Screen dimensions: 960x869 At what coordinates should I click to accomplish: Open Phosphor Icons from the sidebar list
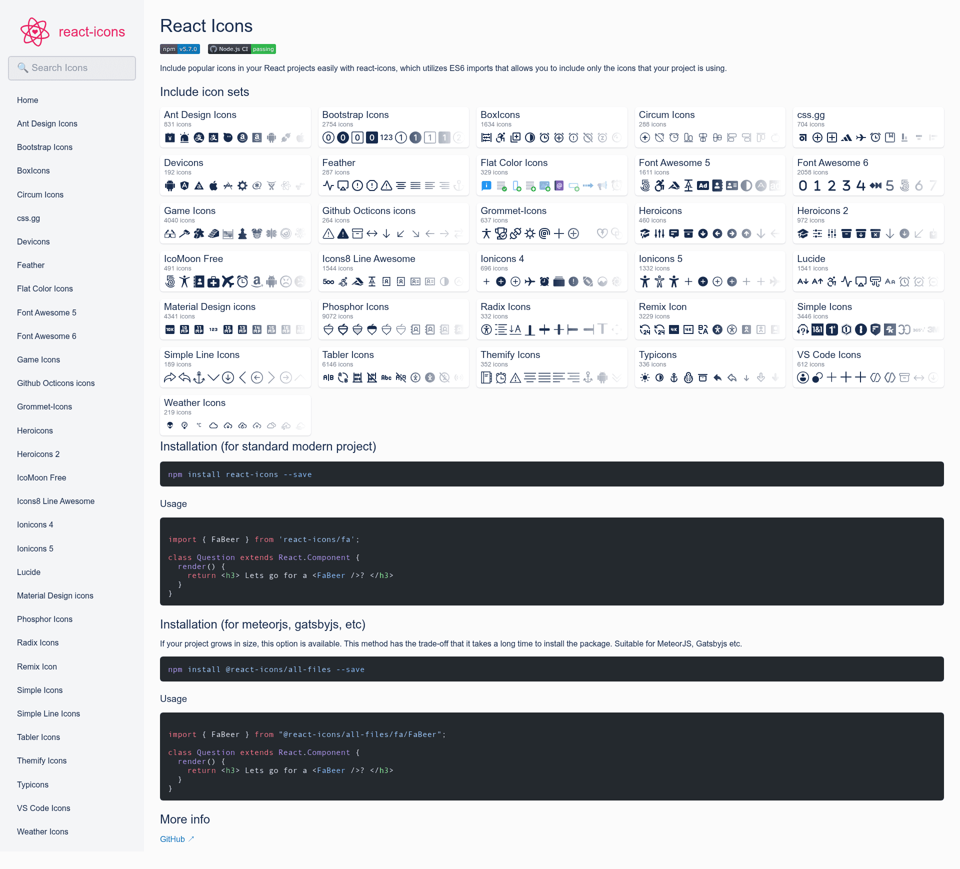pos(44,619)
